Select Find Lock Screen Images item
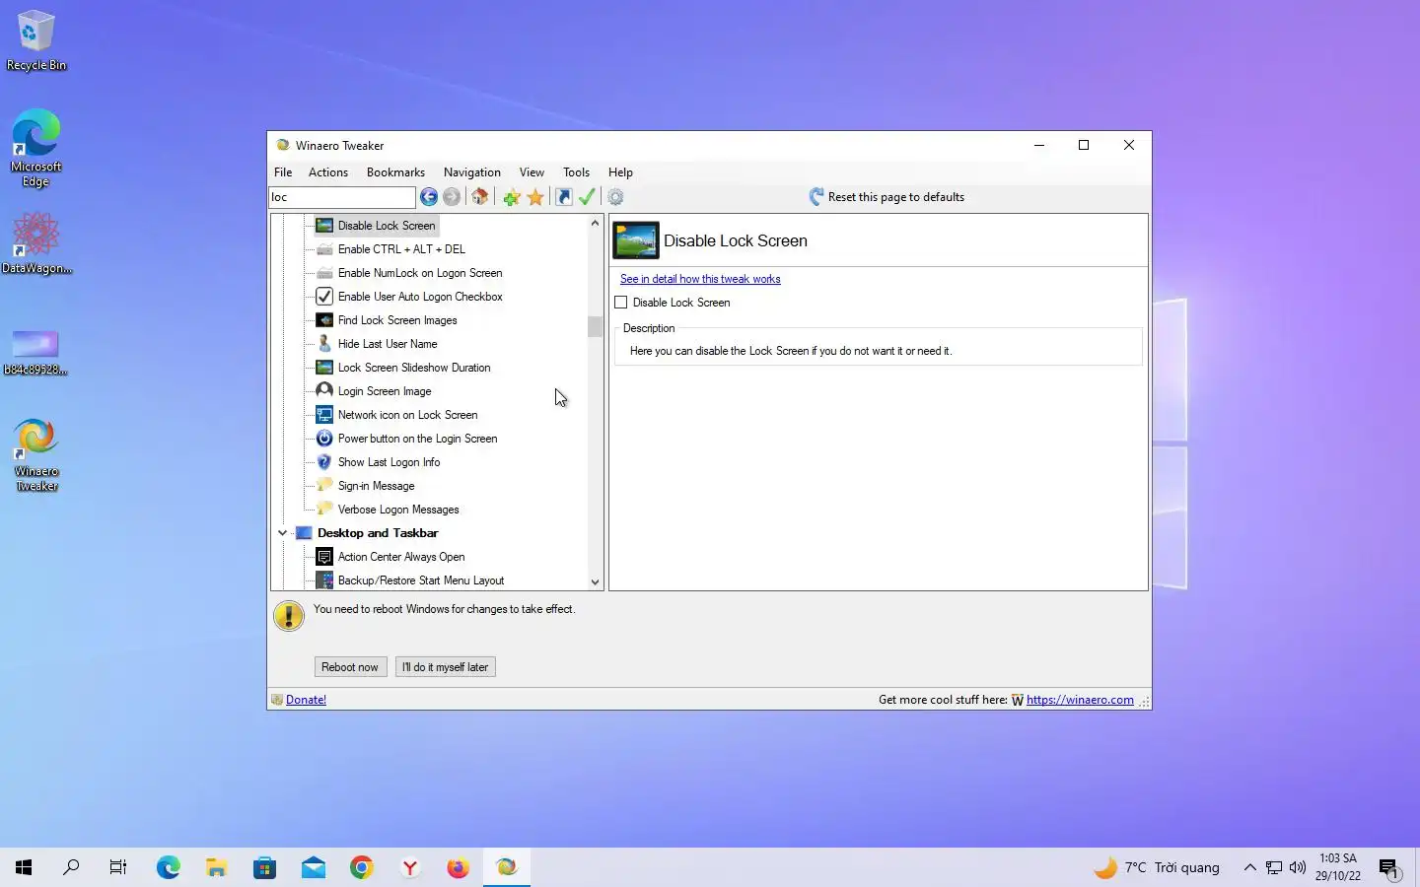Viewport: 1420px width, 887px height. coord(387,320)
